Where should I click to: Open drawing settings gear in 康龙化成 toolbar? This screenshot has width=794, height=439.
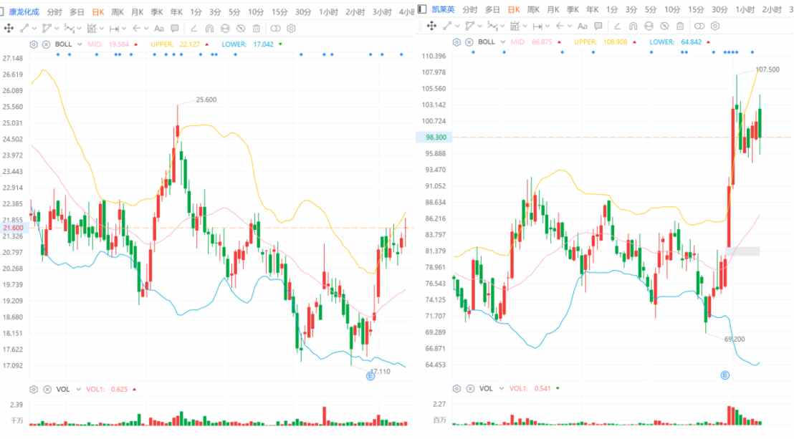(x=291, y=29)
